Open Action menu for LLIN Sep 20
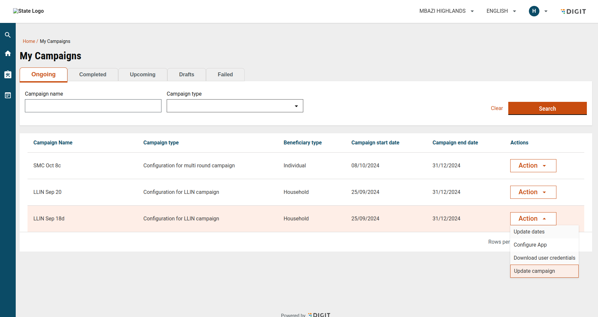Image resolution: width=598 pixels, height=317 pixels. [533, 192]
